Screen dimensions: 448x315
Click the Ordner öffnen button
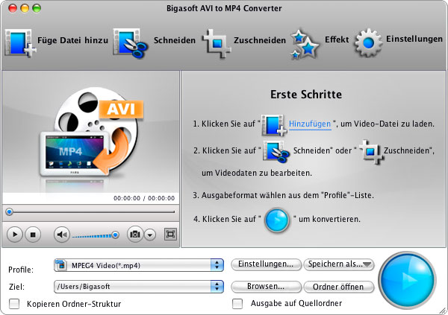339,287
